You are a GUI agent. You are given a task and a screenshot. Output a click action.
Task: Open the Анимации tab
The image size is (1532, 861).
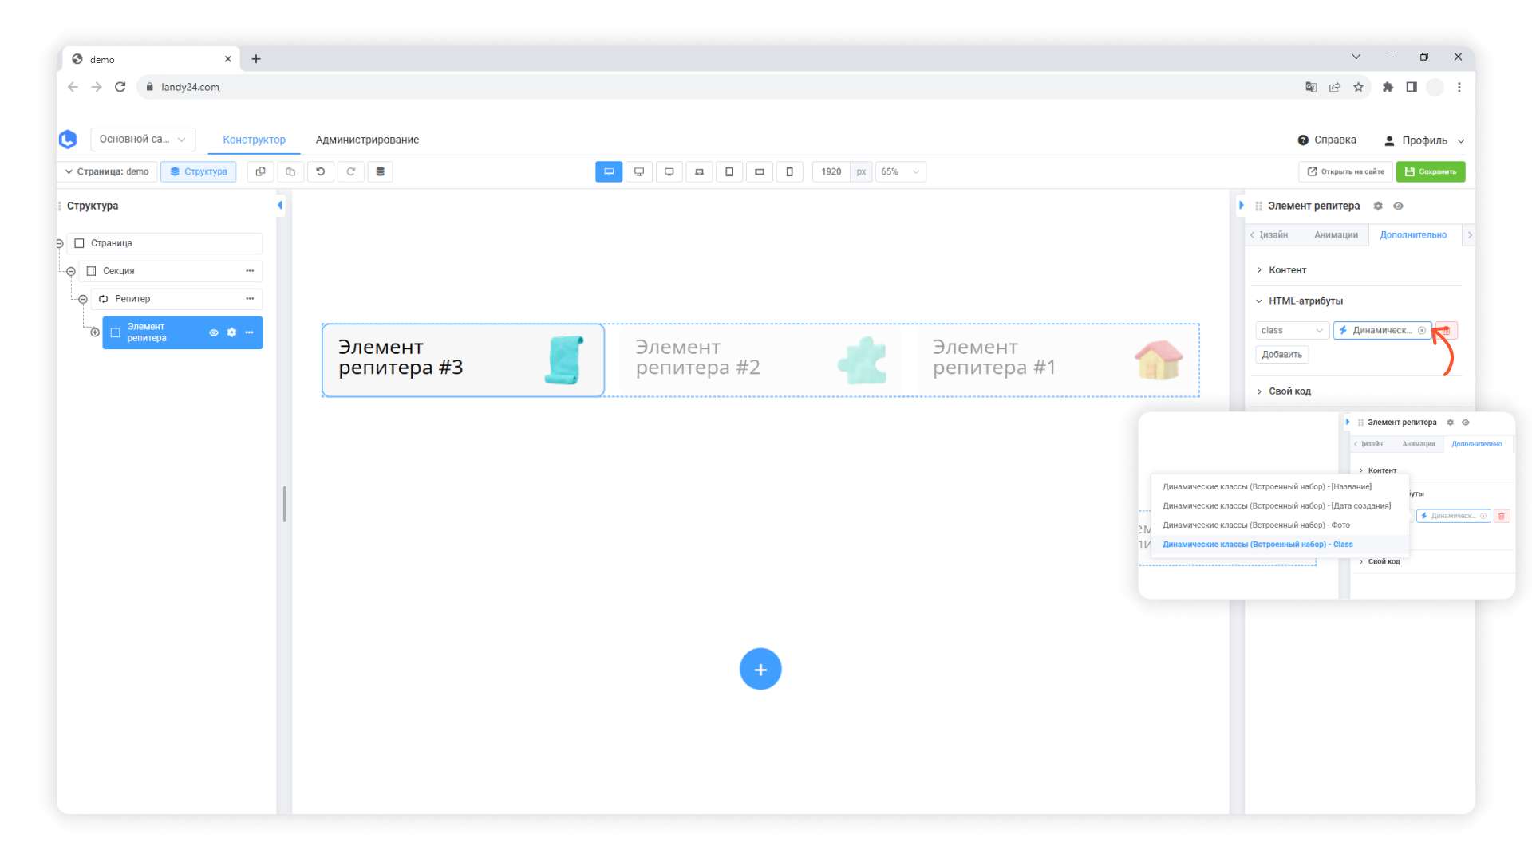(1336, 234)
